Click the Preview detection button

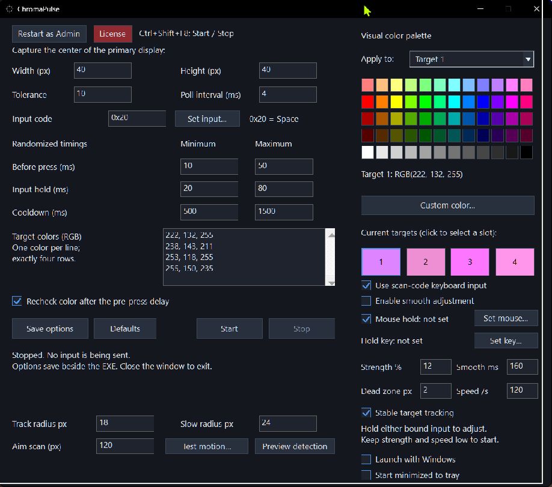[x=295, y=446]
